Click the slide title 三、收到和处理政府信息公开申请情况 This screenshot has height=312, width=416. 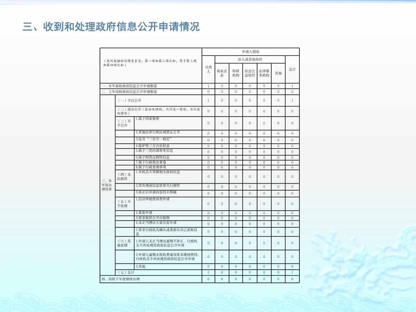[111, 27]
